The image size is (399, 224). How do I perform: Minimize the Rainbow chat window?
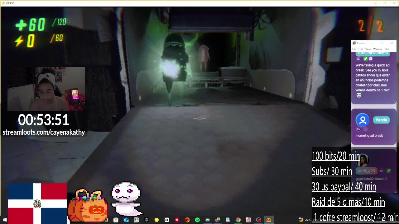(373, 43)
